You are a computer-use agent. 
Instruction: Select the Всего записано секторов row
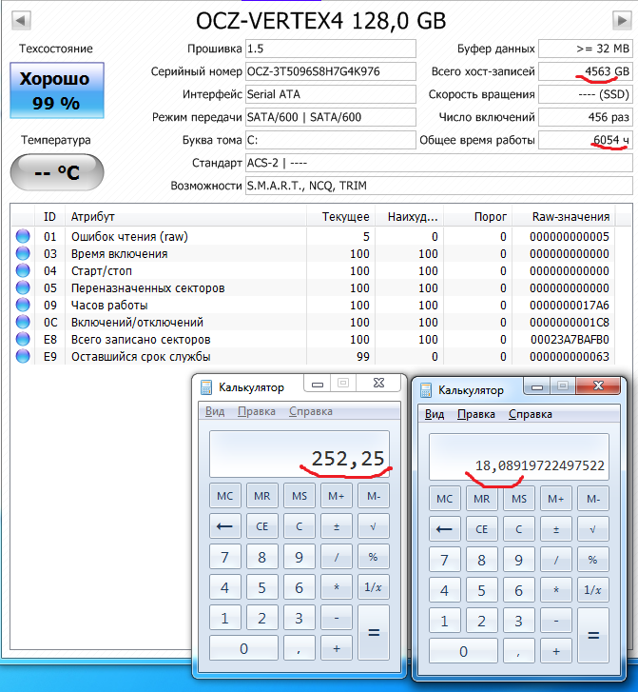click(314, 339)
